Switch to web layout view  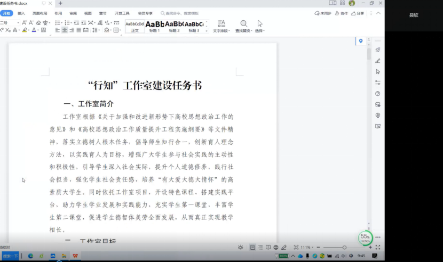click(276, 247)
